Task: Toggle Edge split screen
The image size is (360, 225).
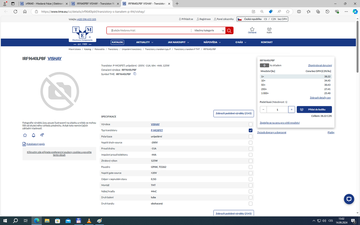Action: click(x=299, y=12)
